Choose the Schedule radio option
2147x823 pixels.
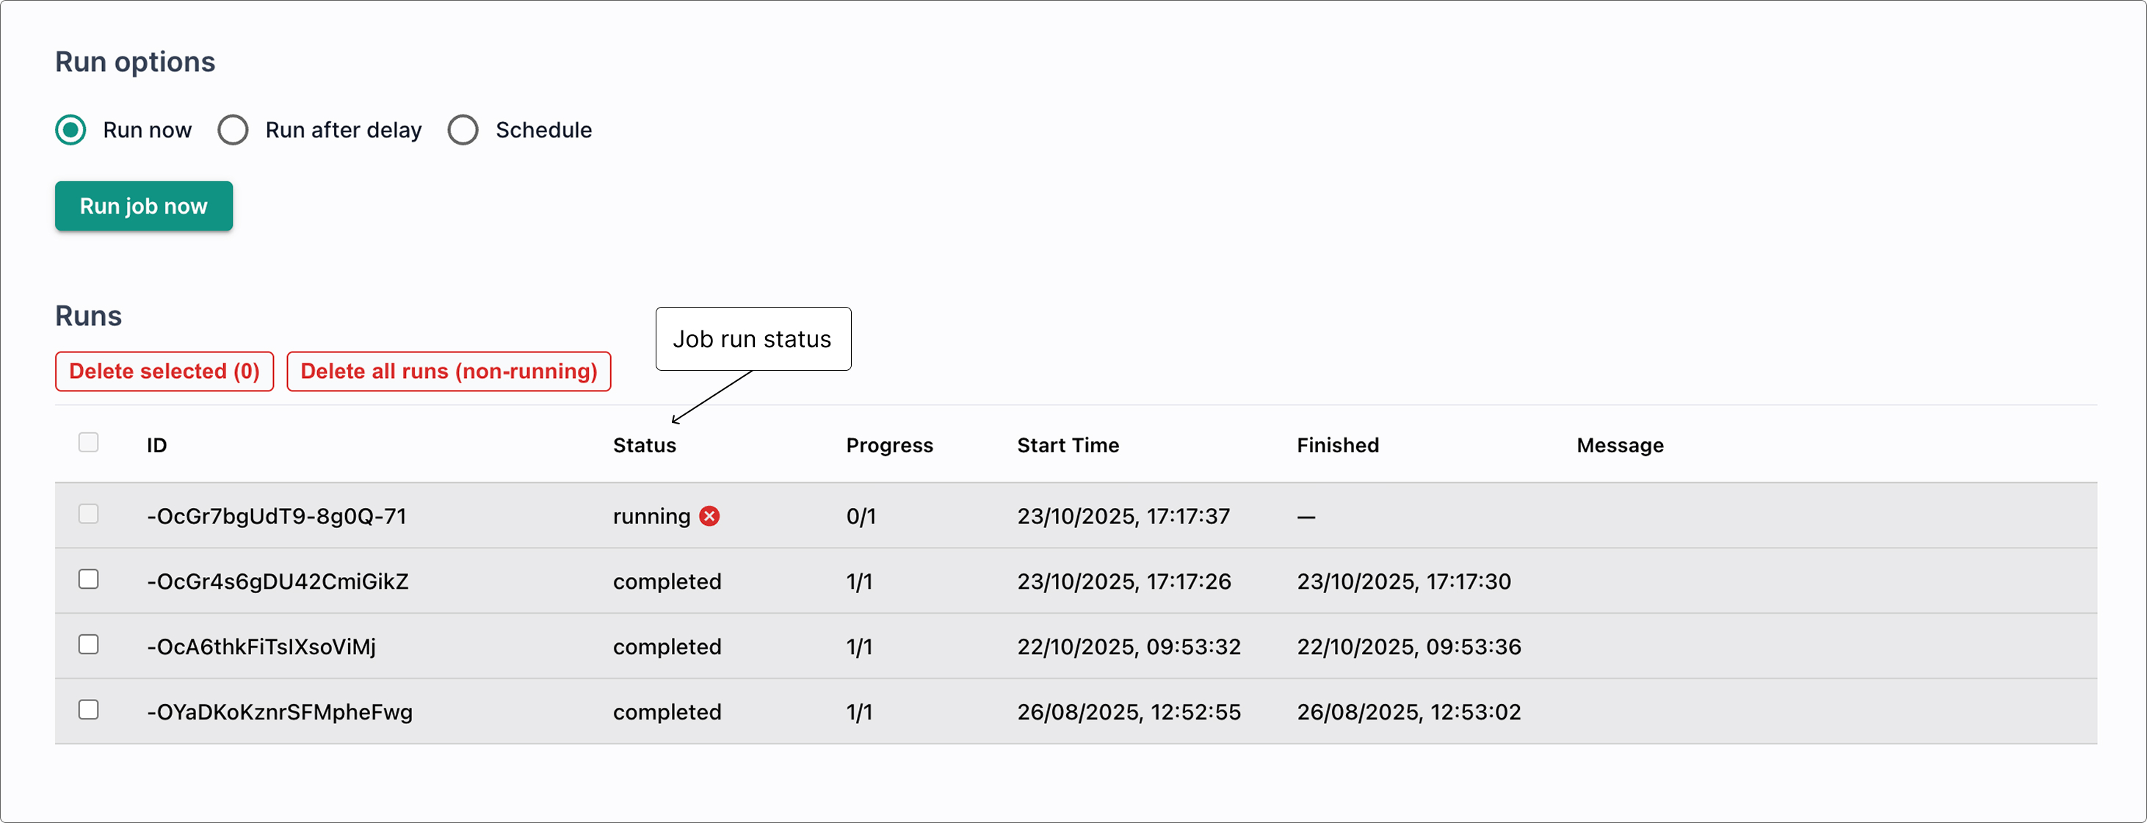(463, 130)
